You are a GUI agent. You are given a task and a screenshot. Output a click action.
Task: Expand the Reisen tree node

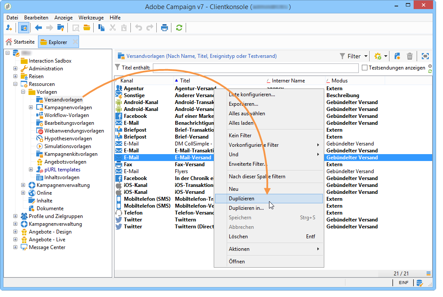click(x=15, y=76)
